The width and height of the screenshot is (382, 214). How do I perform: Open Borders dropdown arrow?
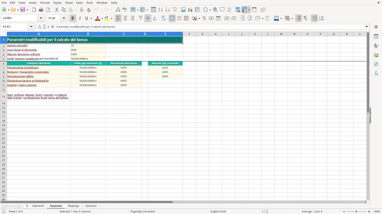(262, 18)
